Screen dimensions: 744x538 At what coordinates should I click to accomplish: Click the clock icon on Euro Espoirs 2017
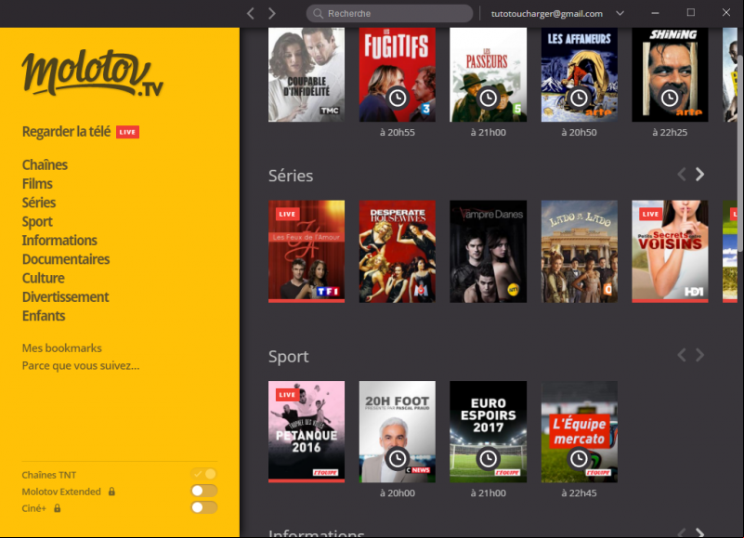click(x=489, y=459)
